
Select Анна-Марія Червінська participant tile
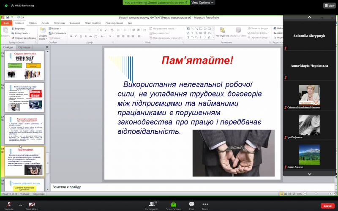click(x=309, y=66)
